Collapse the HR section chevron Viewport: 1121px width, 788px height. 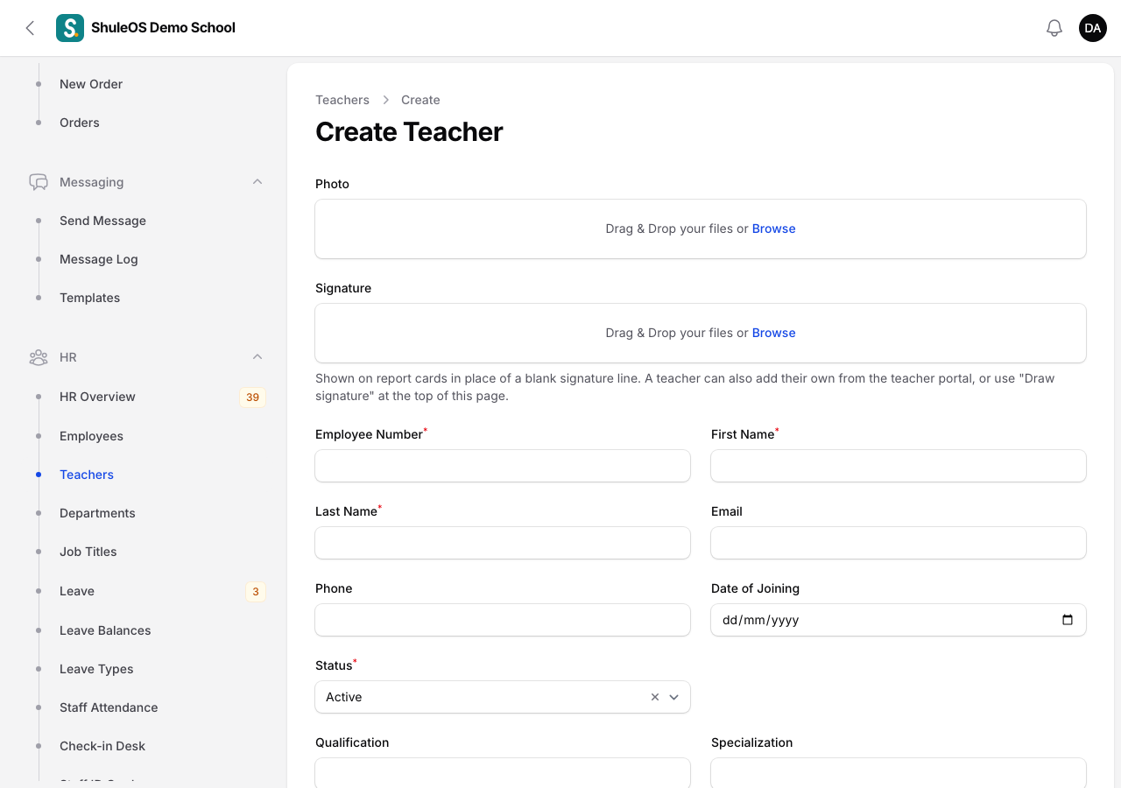tap(257, 357)
